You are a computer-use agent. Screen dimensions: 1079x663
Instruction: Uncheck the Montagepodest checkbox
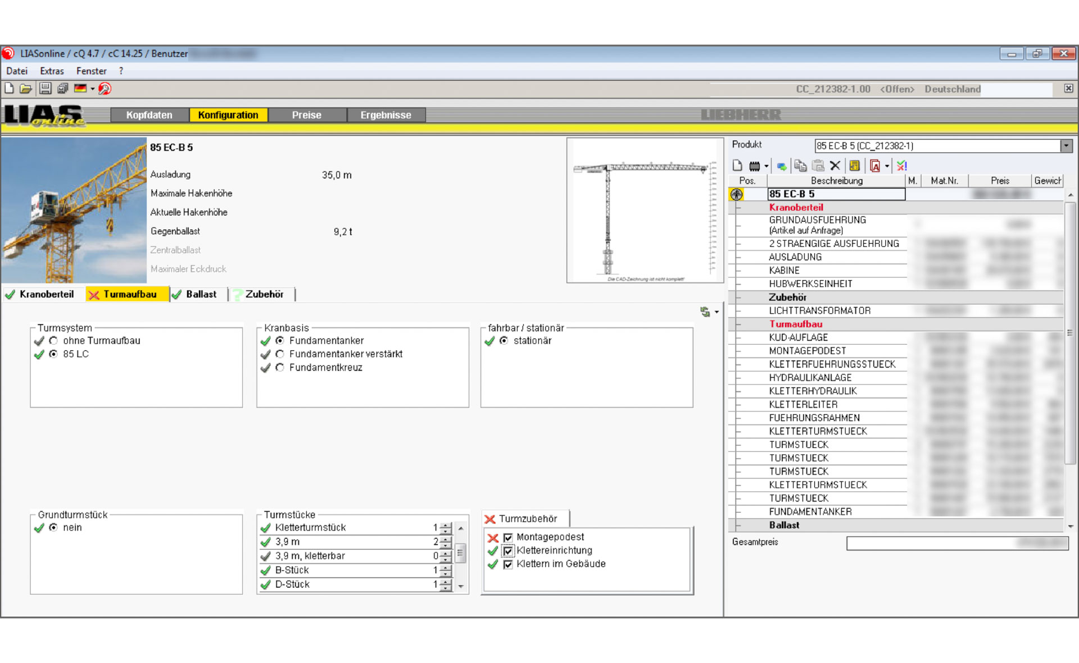pos(508,537)
